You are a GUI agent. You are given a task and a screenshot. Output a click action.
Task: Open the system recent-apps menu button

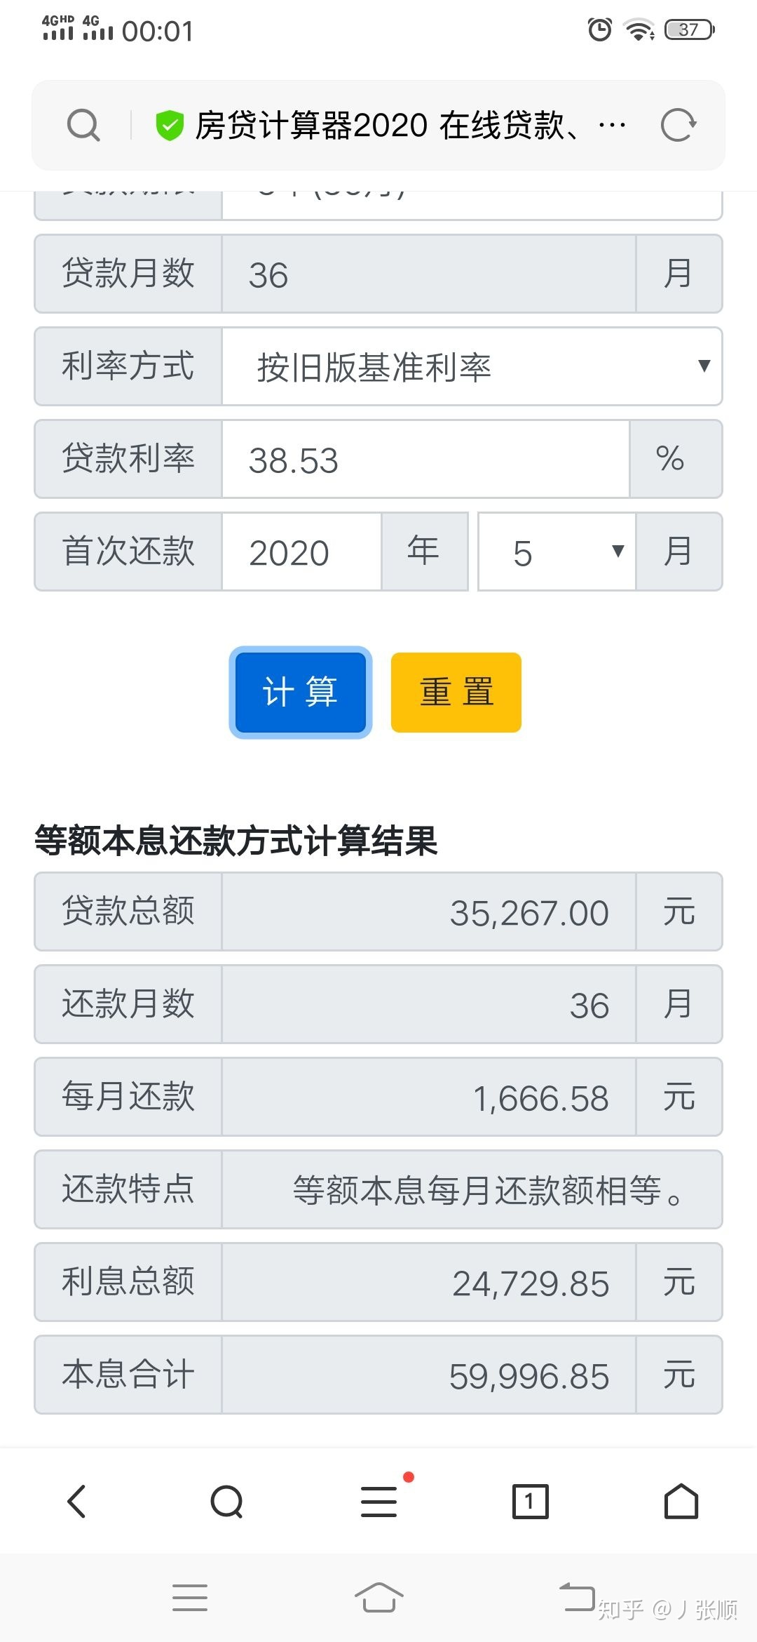click(x=190, y=1598)
